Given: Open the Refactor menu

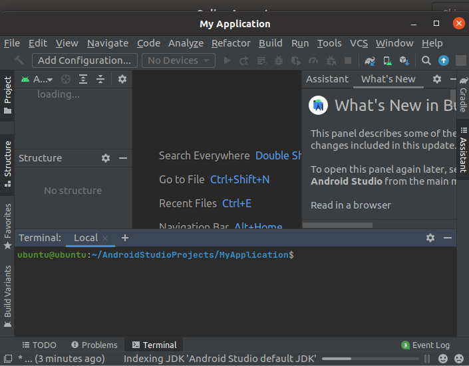Looking at the screenshot, I should point(231,43).
